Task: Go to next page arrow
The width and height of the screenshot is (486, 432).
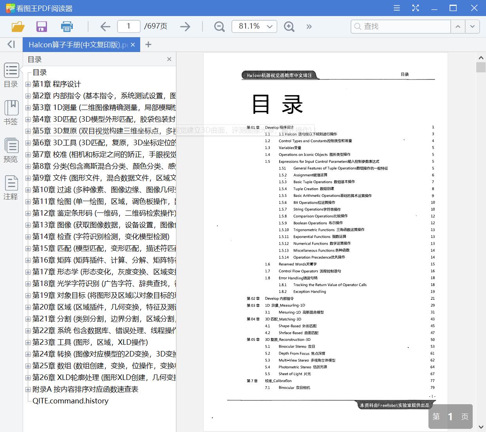Action: click(185, 27)
